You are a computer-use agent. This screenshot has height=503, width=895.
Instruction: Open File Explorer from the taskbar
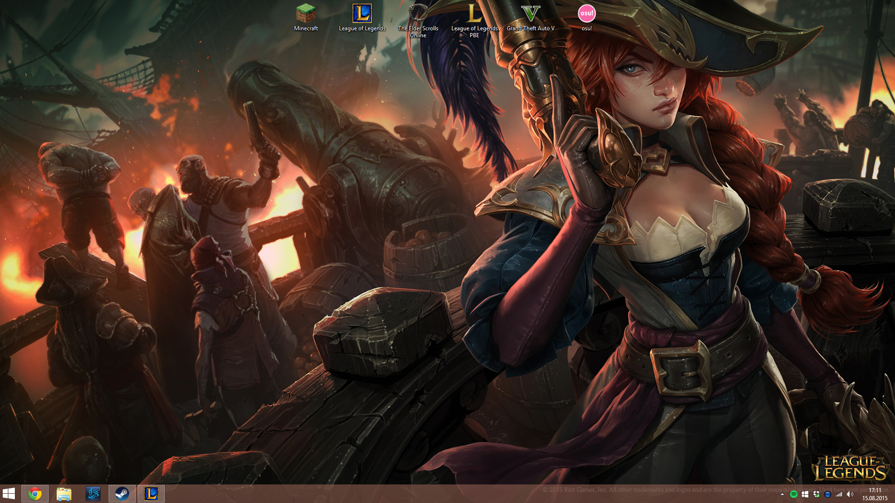coord(64,494)
